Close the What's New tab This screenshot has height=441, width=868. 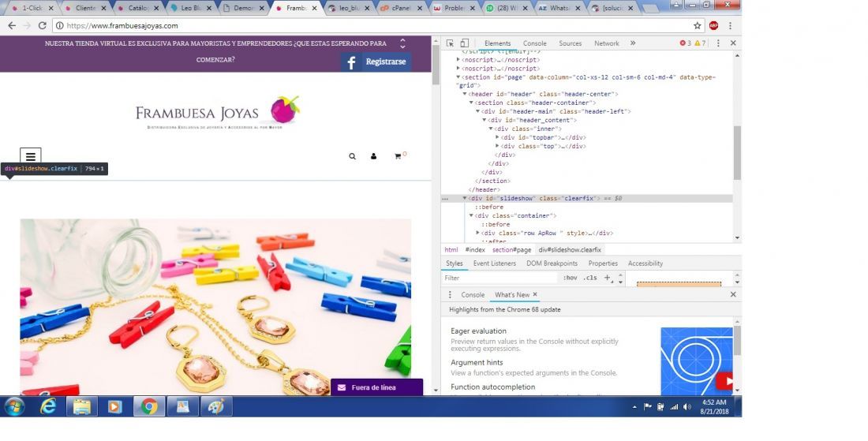point(535,294)
